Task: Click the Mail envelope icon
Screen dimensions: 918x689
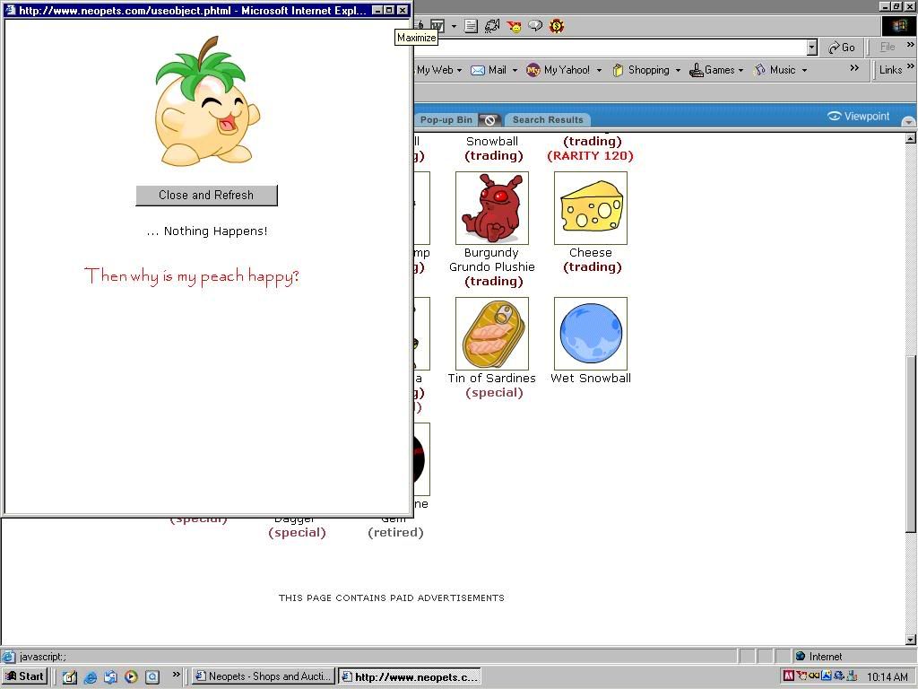Action: tap(478, 70)
